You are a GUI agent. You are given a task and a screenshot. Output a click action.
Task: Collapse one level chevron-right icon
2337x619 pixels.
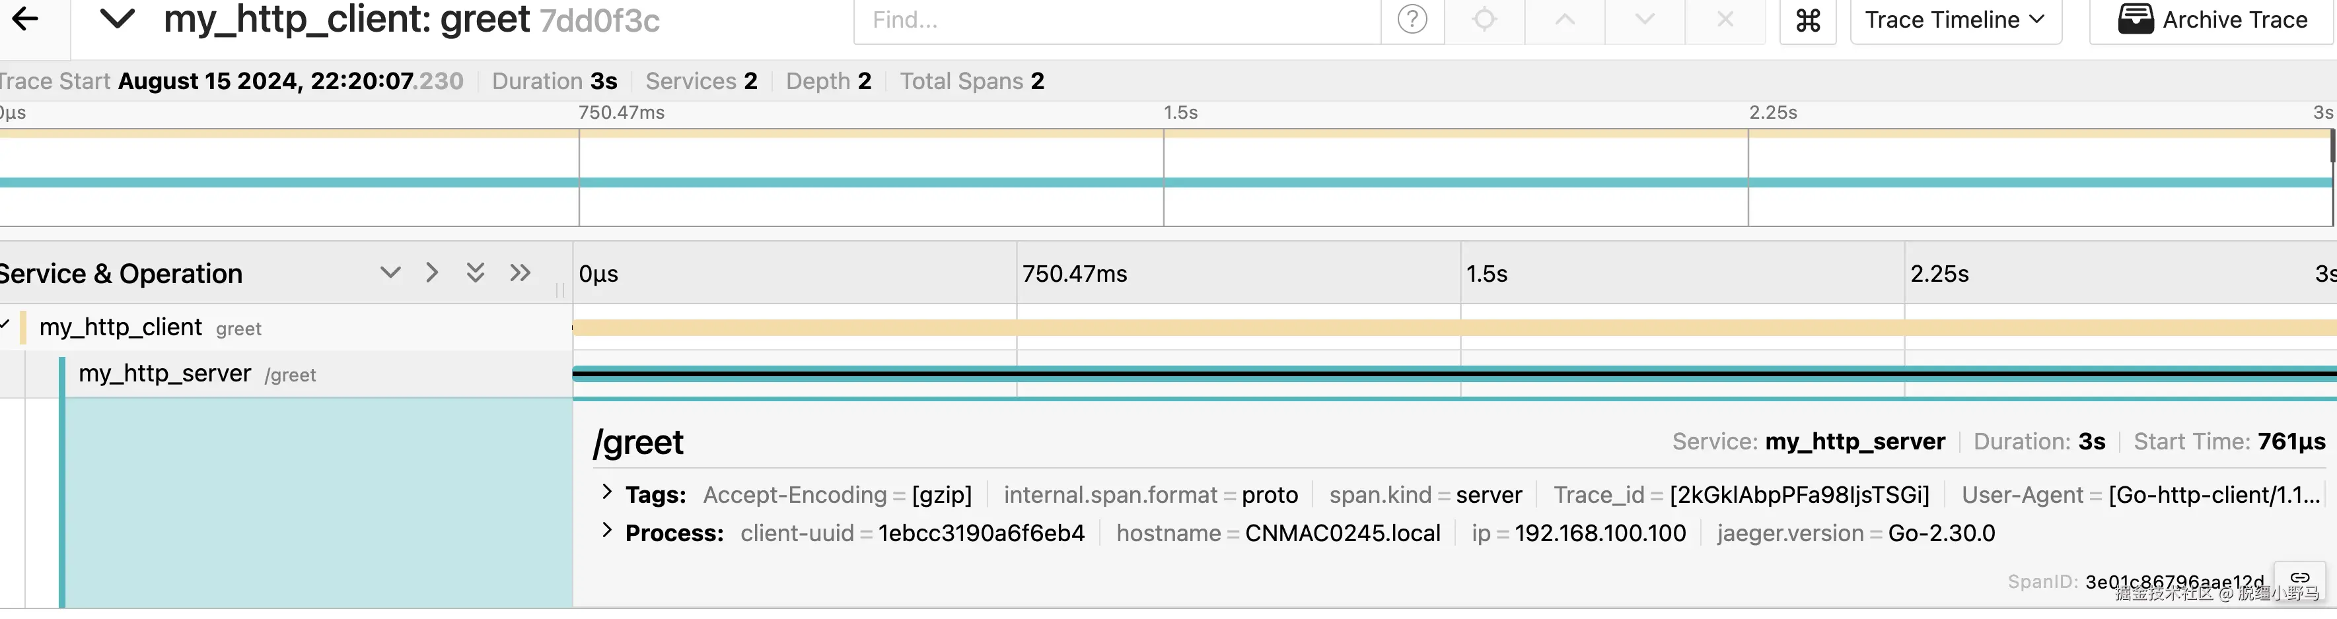point(432,273)
